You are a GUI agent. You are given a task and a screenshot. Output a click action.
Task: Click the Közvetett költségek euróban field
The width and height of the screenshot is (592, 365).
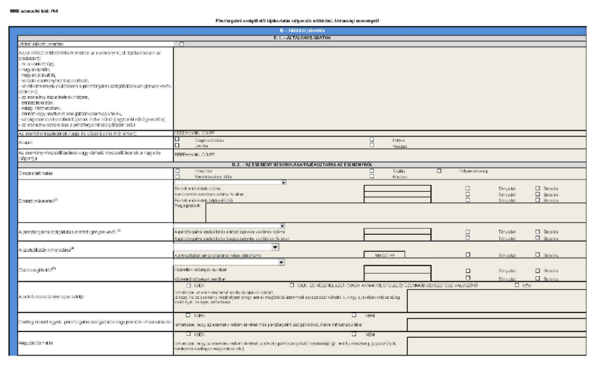pyautogui.click(x=397, y=277)
